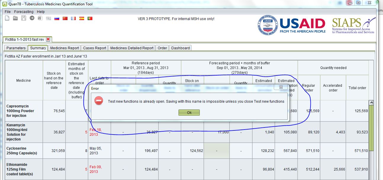This screenshot has height=180, width=383.
Task: Select the total order value 537,910
Action: point(357,169)
